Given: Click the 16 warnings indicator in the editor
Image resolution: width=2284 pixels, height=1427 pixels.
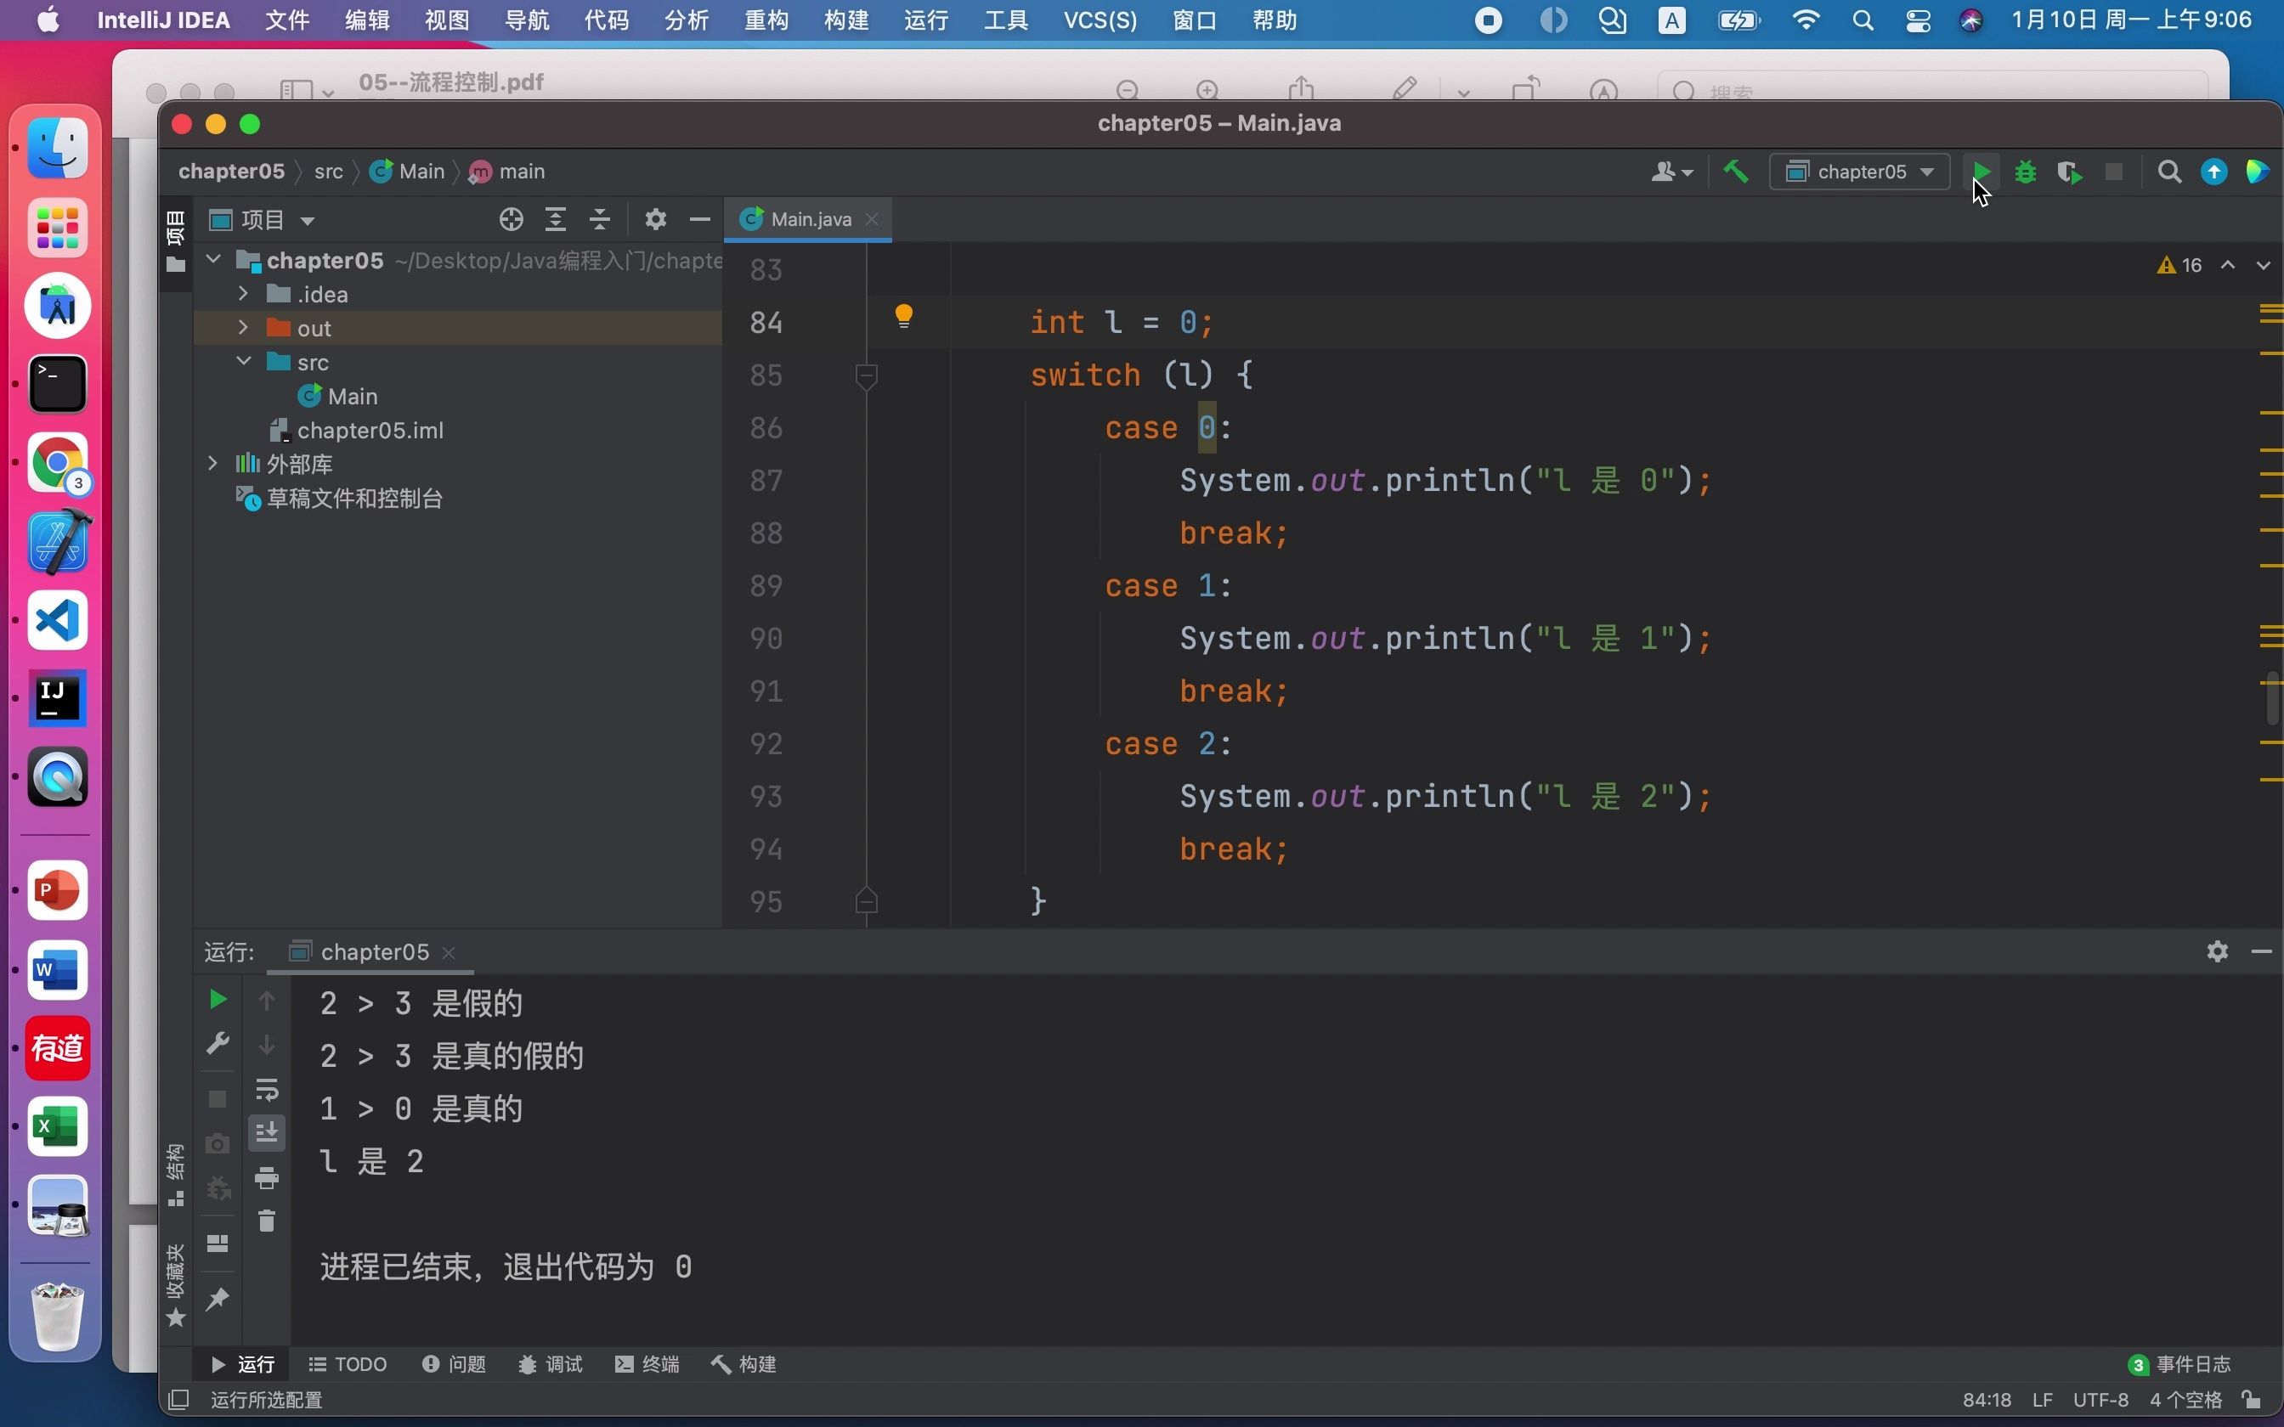Looking at the screenshot, I should click(2180, 265).
